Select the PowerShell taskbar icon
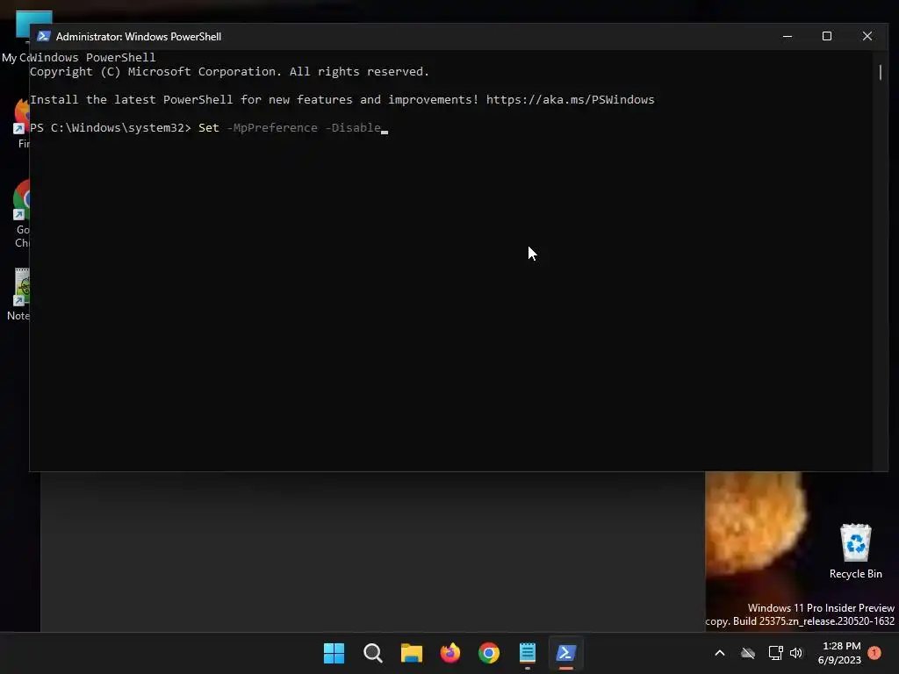Screen dimensions: 899x674 (566, 653)
